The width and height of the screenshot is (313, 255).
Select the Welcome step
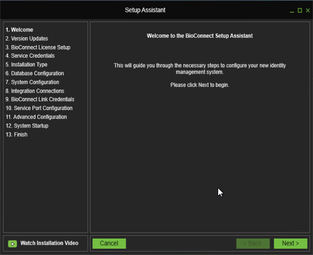[x=19, y=30]
